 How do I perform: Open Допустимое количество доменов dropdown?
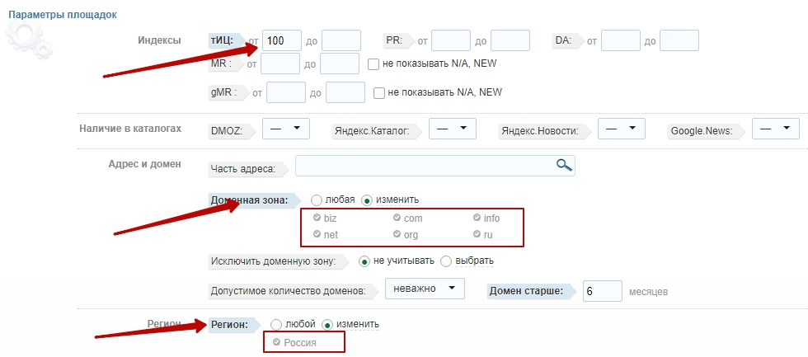pyautogui.click(x=425, y=289)
